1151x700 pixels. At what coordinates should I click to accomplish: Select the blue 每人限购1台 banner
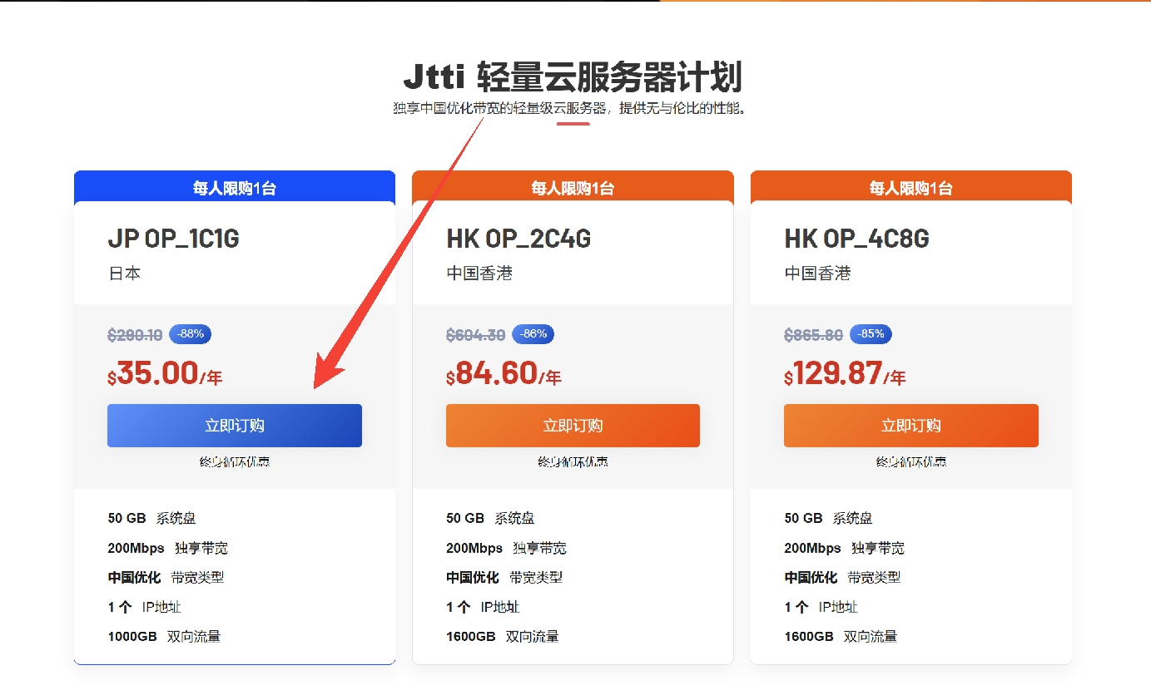pyautogui.click(x=234, y=188)
